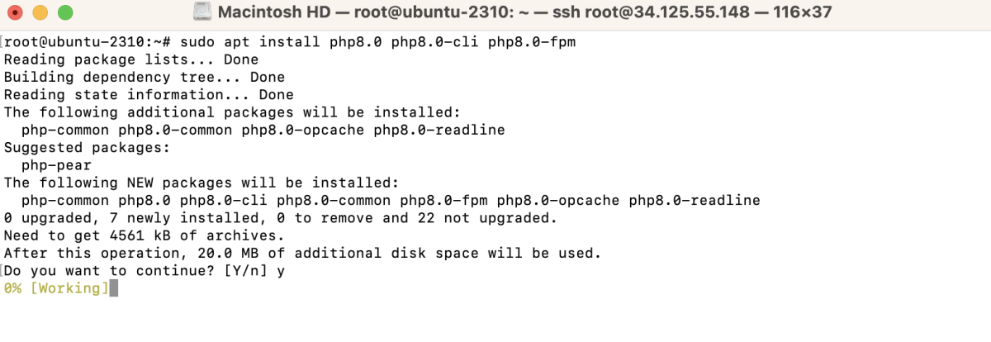991x342 pixels.
Task: Click the 'Do you want to continue? [Y/n]' prompt
Action: click(135, 270)
